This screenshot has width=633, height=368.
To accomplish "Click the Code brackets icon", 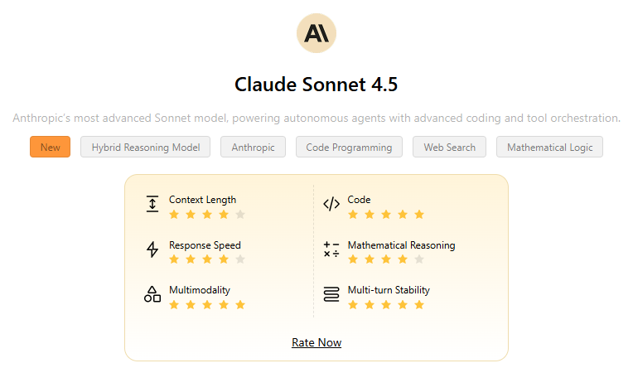I will tap(331, 204).
